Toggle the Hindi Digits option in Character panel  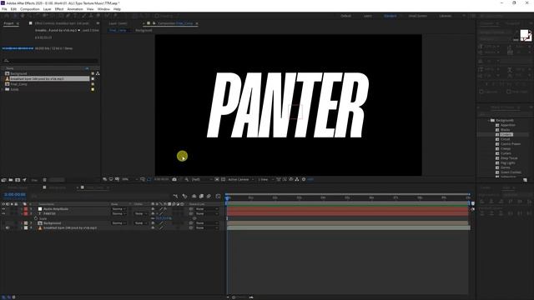coord(508,92)
